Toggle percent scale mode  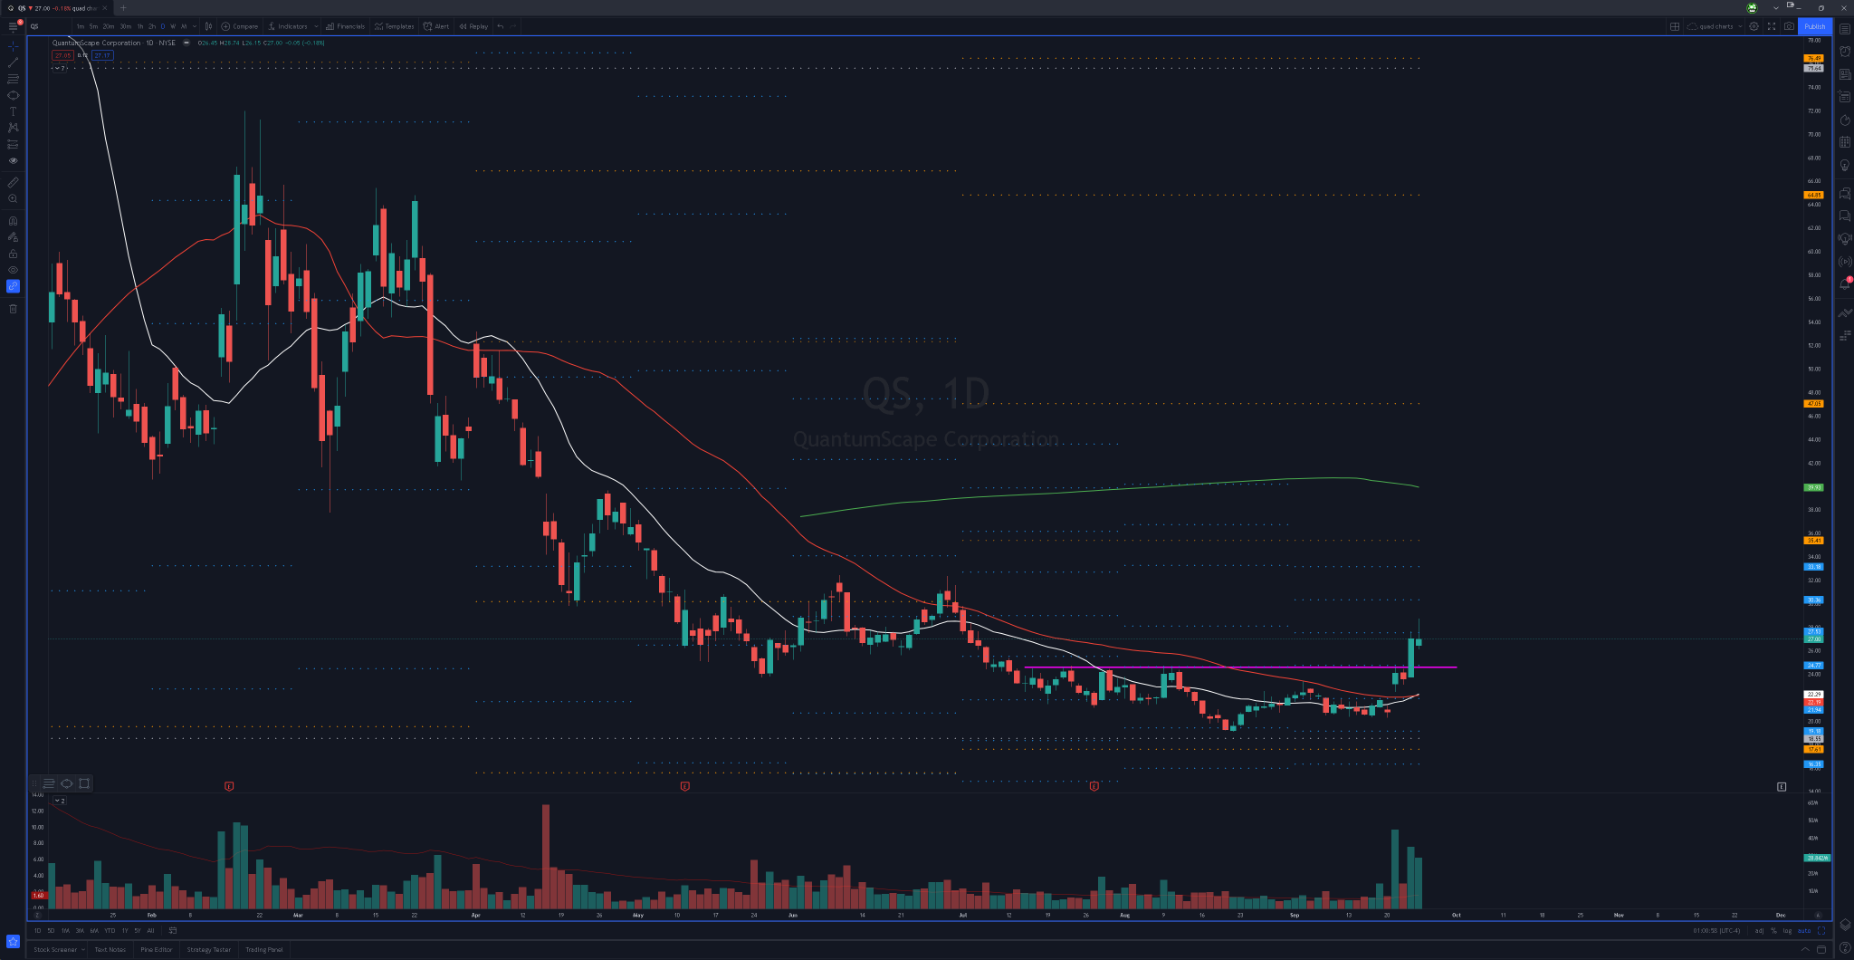click(1773, 930)
